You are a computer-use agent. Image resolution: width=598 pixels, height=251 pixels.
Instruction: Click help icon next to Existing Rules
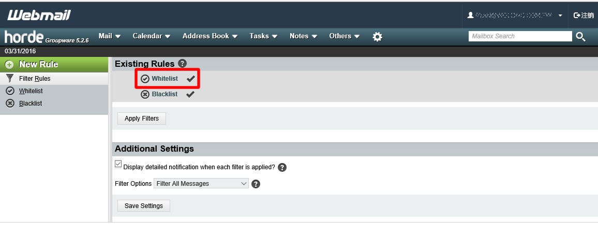182,64
